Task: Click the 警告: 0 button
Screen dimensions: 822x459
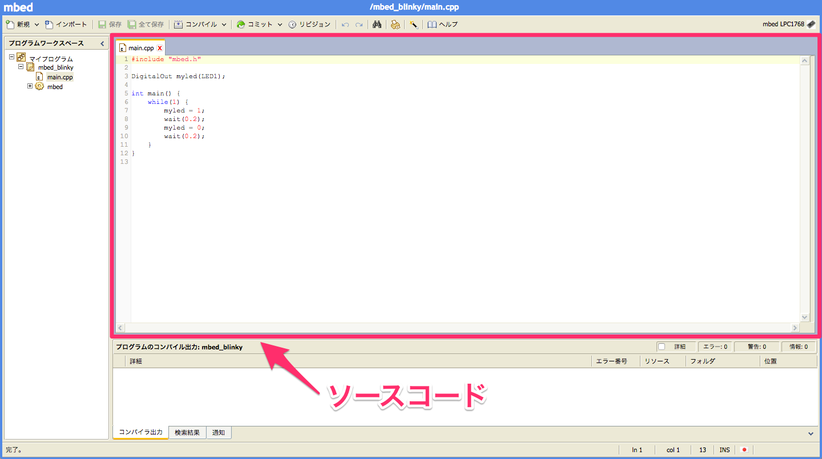Action: (x=756, y=346)
